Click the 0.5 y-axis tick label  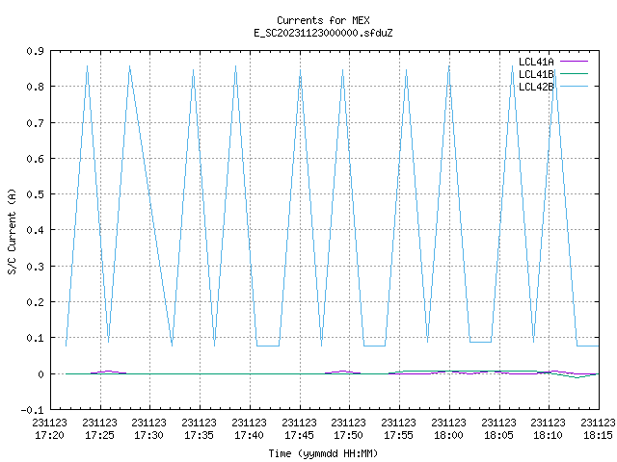click(x=35, y=194)
